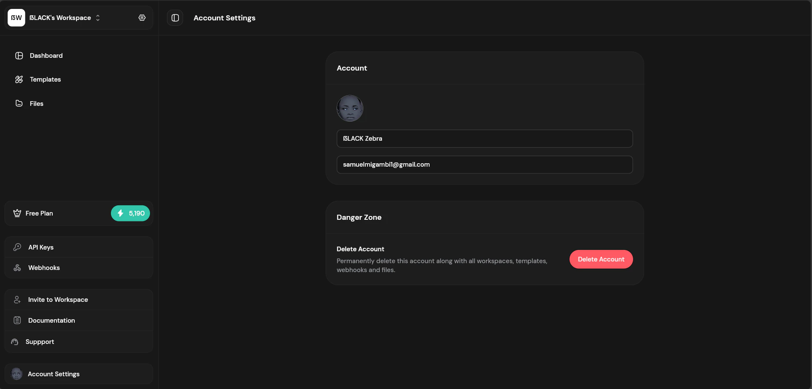Click the API Keys key icon

(17, 247)
